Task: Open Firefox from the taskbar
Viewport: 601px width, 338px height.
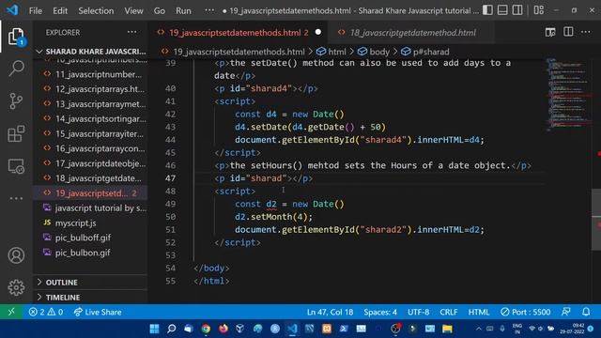Action: click(x=223, y=329)
